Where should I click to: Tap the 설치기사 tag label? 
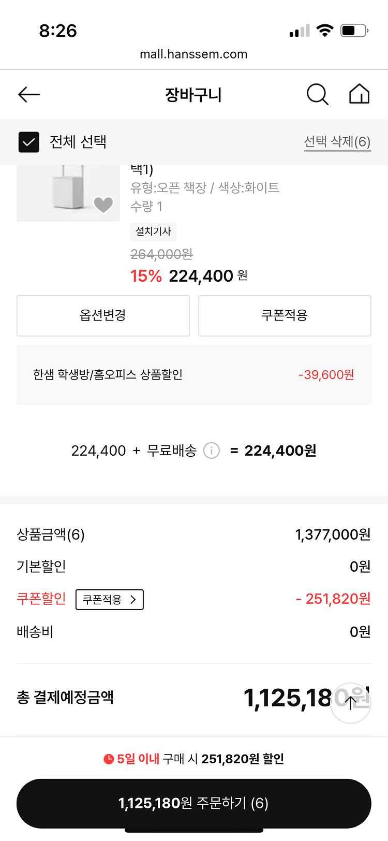pyautogui.click(x=153, y=231)
